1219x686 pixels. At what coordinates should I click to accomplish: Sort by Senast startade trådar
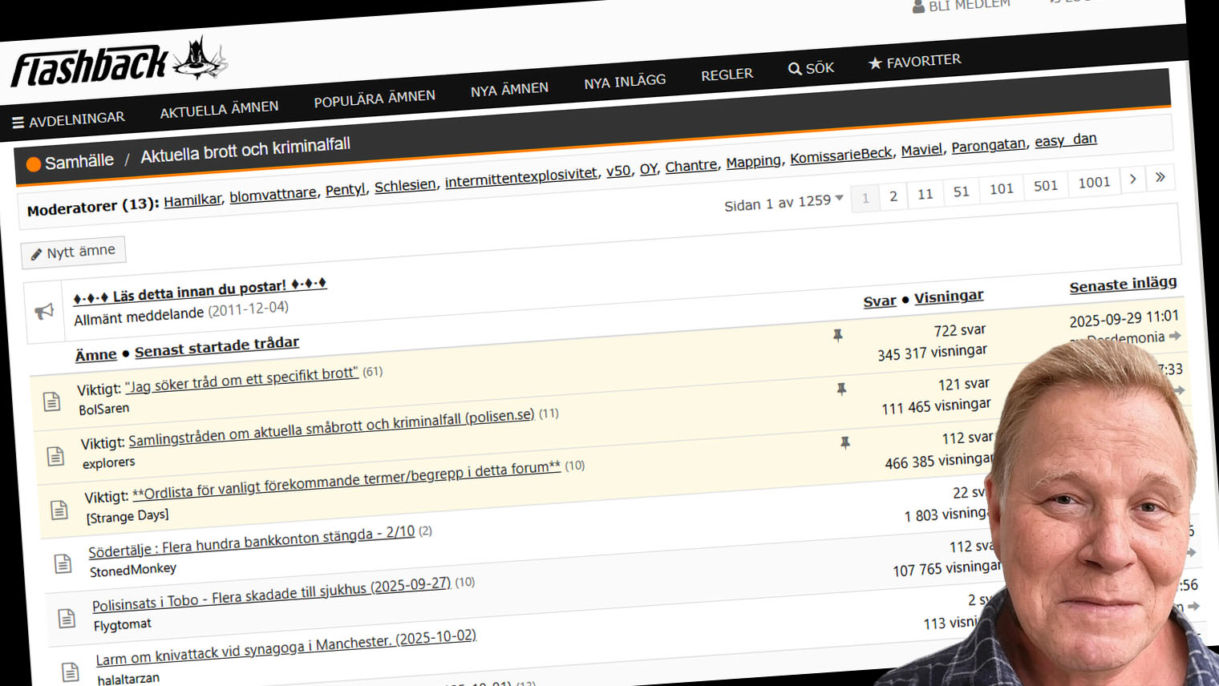[217, 346]
